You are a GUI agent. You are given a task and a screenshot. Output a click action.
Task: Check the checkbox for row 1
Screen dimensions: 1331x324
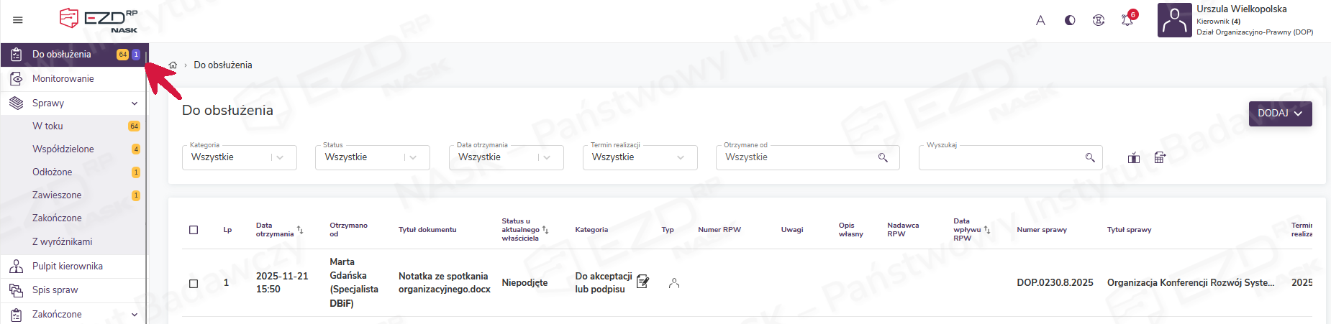tap(194, 283)
